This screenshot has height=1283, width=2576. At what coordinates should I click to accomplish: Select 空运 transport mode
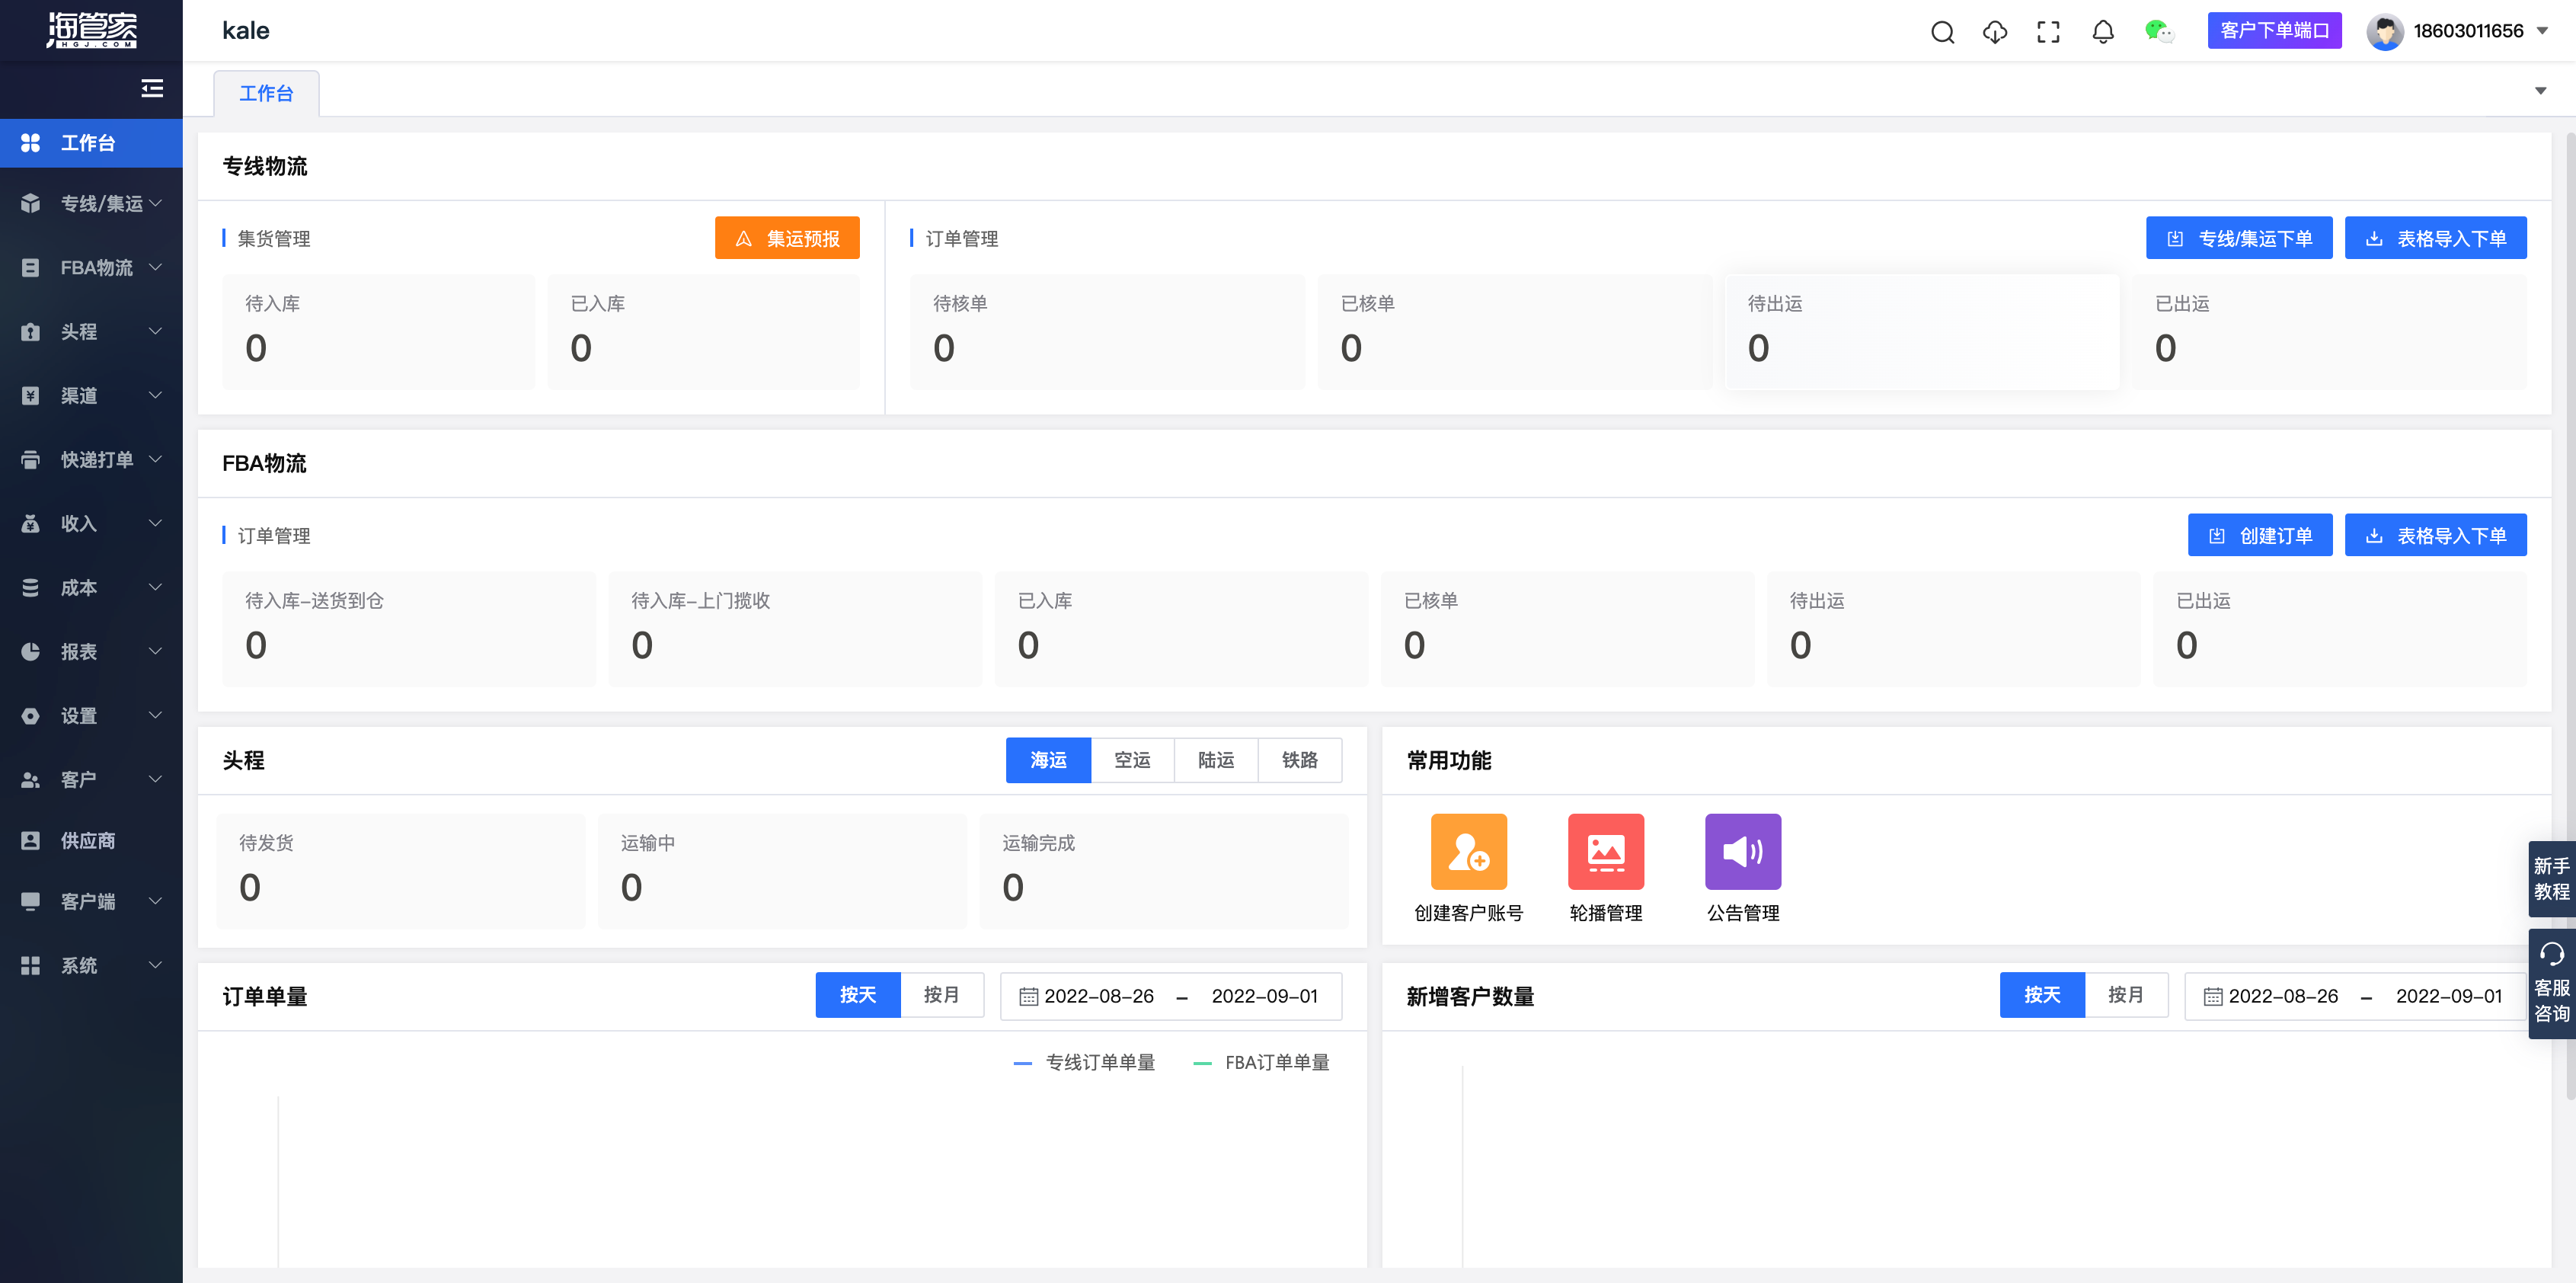(1132, 760)
